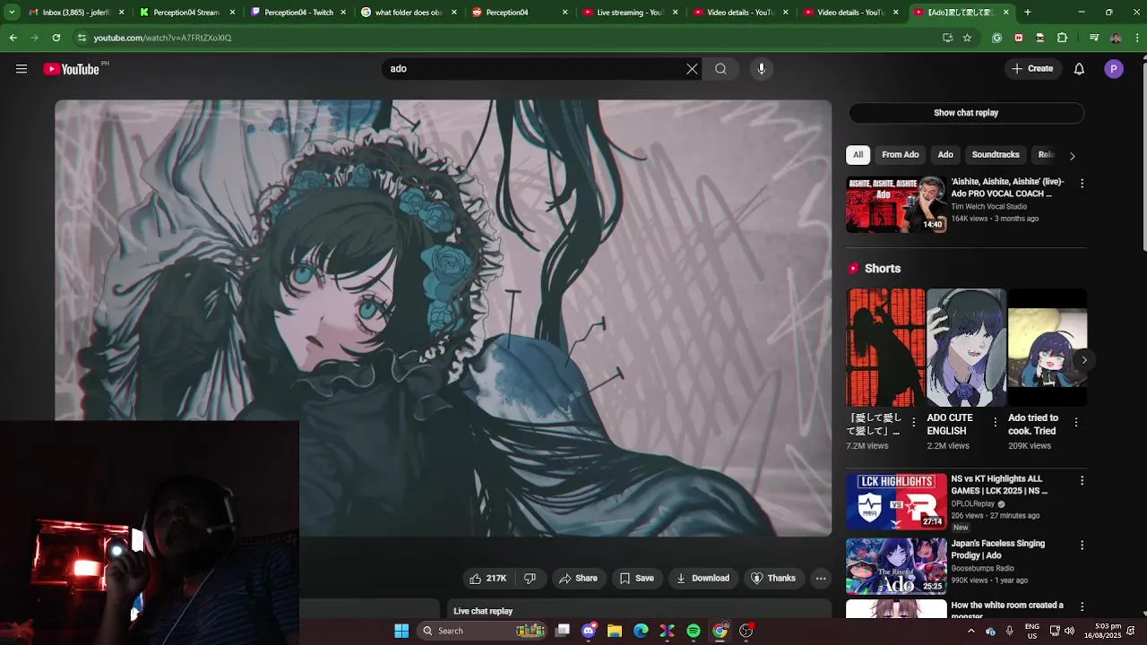Open Windows Start menu
Viewport: 1147px width, 645px height.
coord(401,631)
